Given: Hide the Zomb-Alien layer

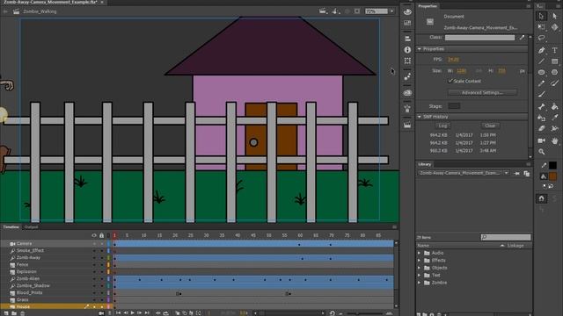Looking at the screenshot, I should (x=94, y=279).
